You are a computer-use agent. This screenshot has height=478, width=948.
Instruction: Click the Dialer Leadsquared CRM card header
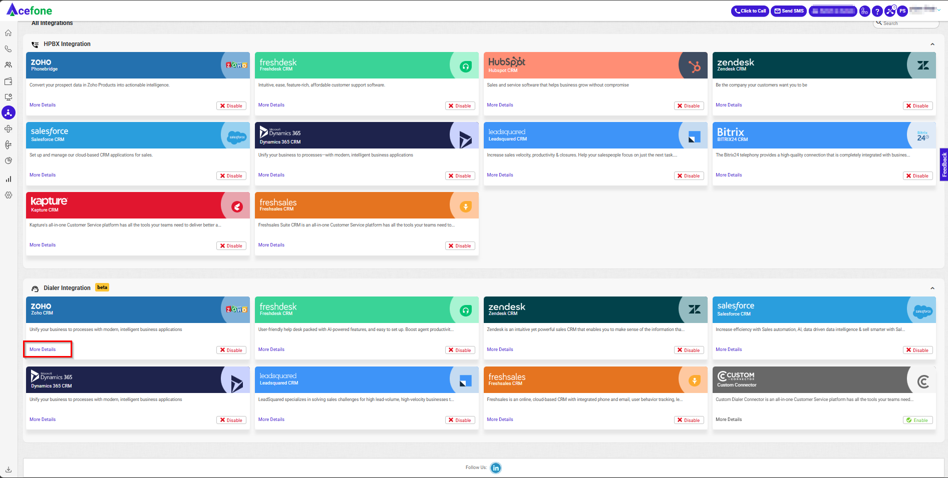tap(367, 380)
